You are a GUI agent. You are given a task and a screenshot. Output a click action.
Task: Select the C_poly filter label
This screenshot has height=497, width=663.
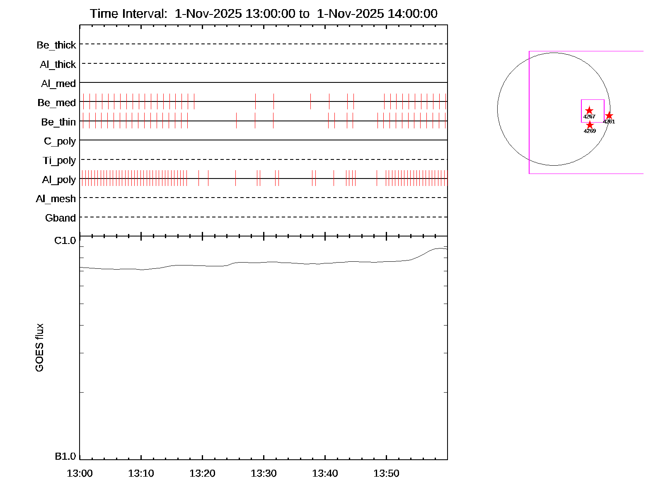pyautogui.click(x=60, y=141)
